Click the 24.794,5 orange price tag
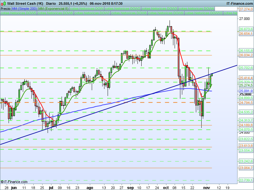254x190 pixels. tap(246, 103)
